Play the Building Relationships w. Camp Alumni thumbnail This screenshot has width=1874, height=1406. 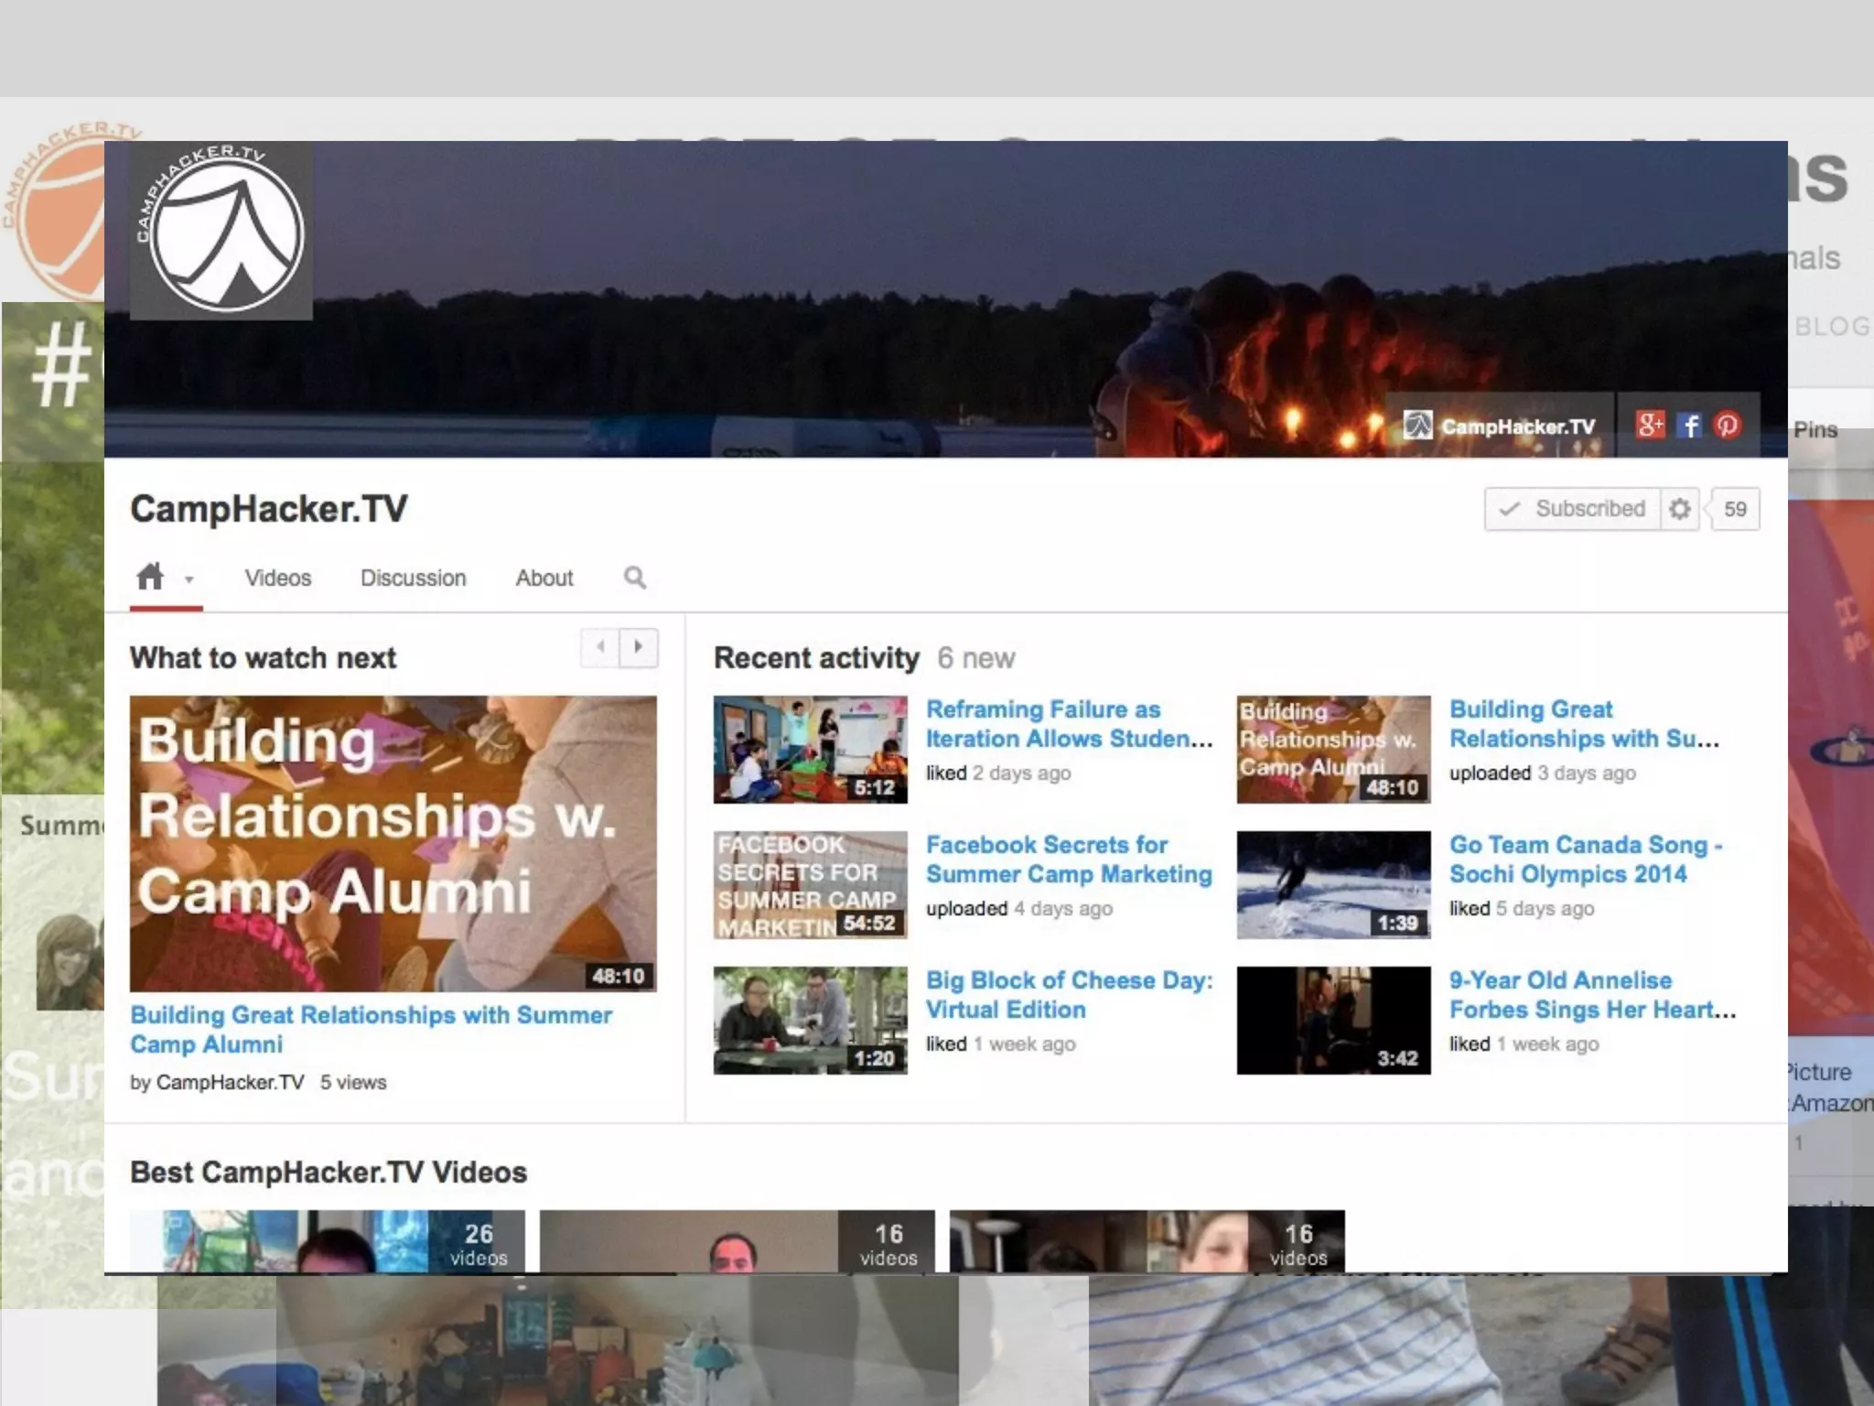393,843
